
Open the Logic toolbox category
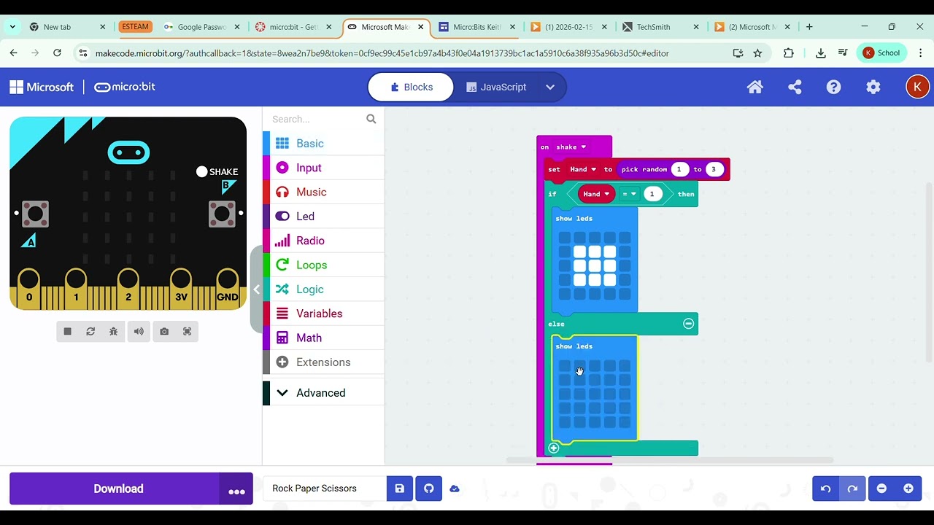[323, 289]
